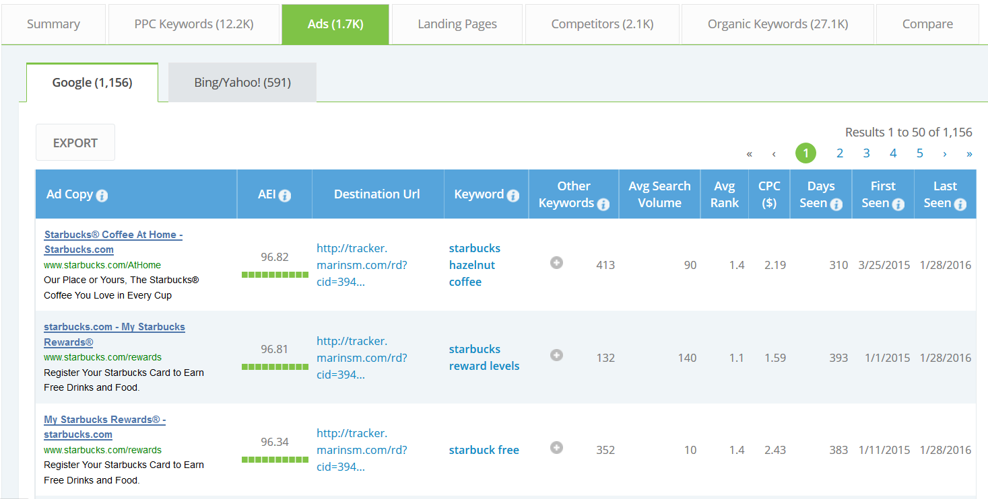Click first seen date 3/25/2015

click(884, 265)
